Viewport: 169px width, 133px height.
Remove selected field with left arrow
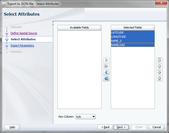(x=106, y=72)
